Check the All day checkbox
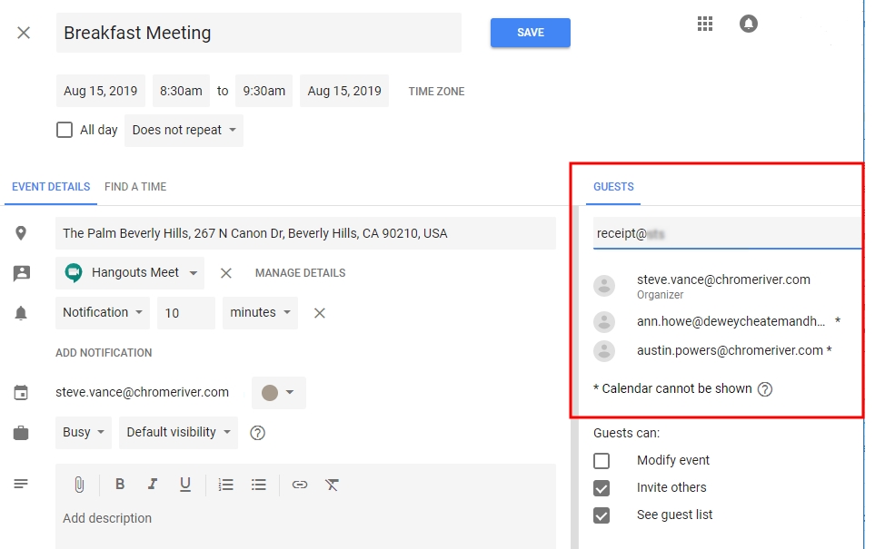This screenshot has width=875, height=549. (65, 130)
